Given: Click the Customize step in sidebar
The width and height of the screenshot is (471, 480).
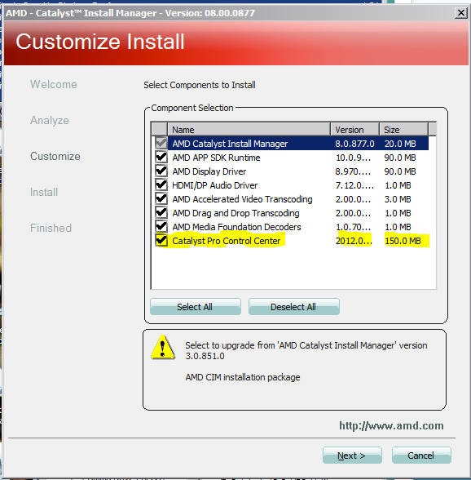Looking at the screenshot, I should pyautogui.click(x=55, y=156).
